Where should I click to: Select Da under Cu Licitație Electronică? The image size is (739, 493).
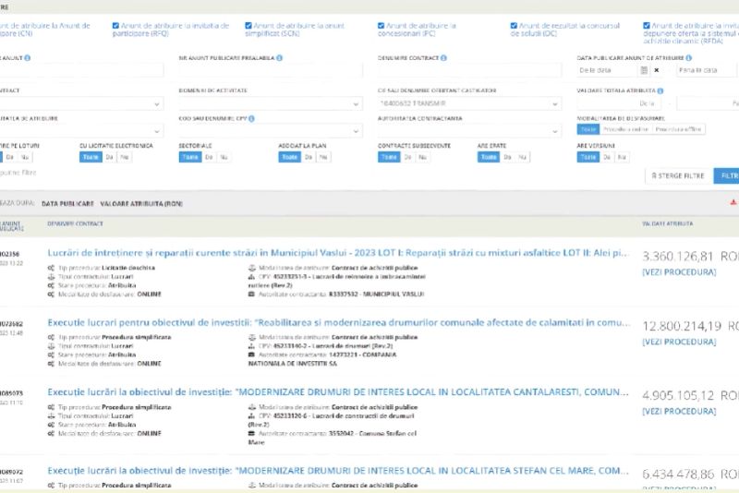[x=110, y=158]
